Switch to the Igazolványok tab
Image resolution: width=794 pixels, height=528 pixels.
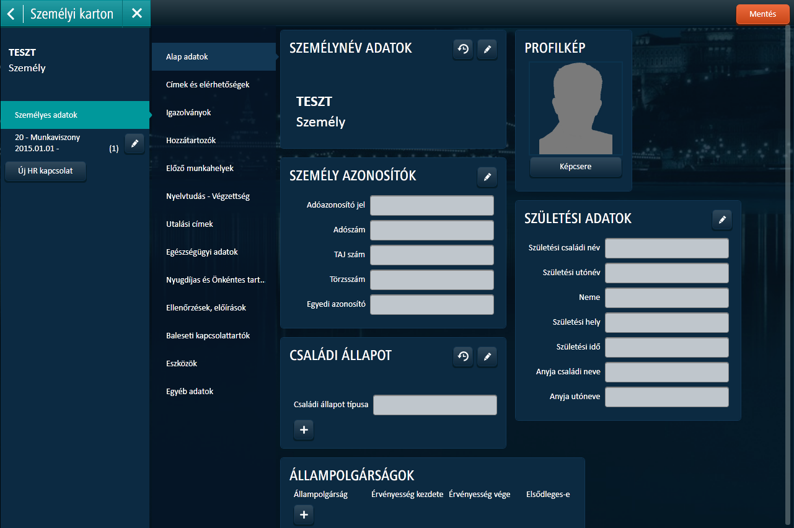pyautogui.click(x=188, y=113)
